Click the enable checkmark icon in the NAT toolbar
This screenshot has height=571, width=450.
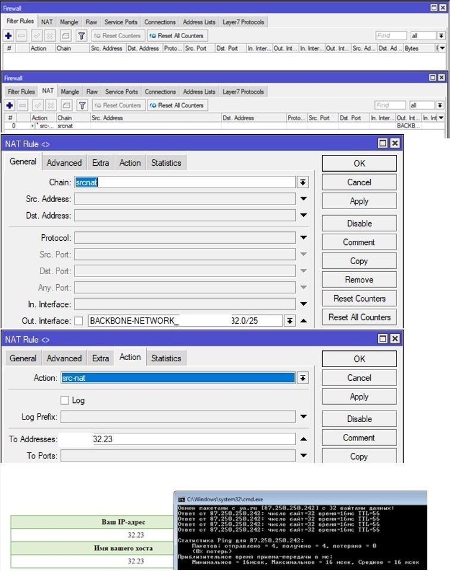pyautogui.click(x=37, y=105)
